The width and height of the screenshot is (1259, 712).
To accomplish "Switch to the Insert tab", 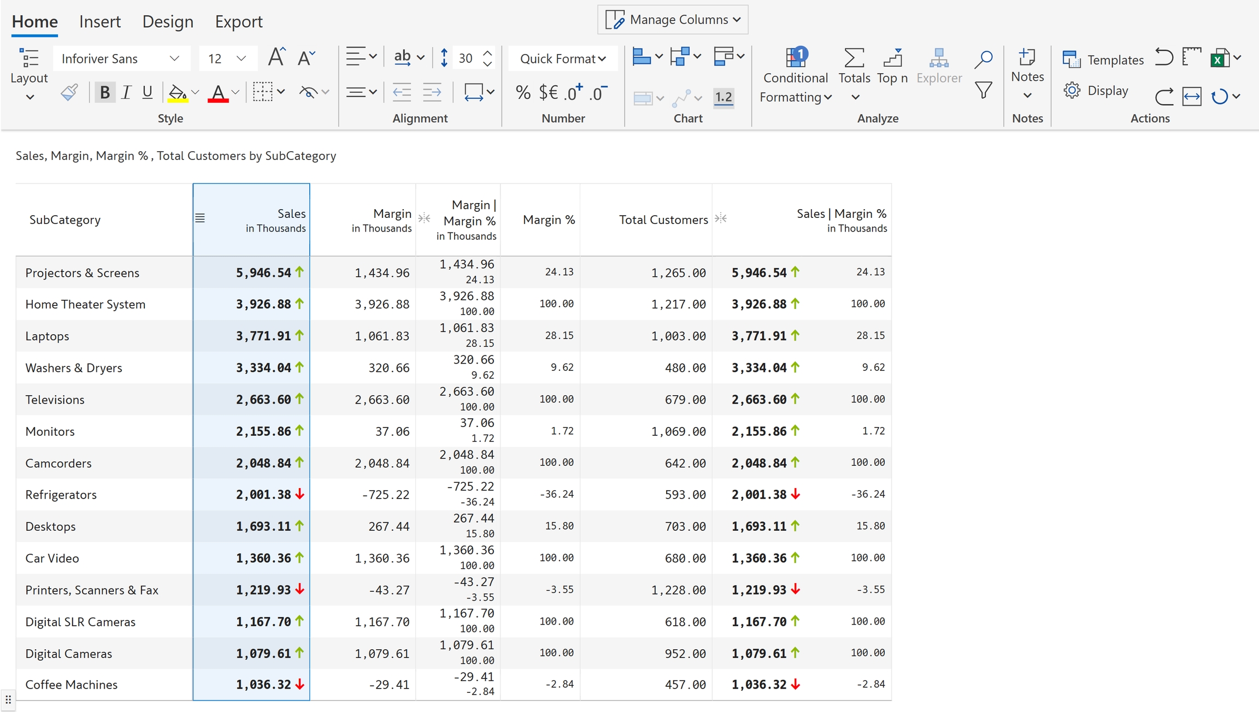I will [x=99, y=21].
